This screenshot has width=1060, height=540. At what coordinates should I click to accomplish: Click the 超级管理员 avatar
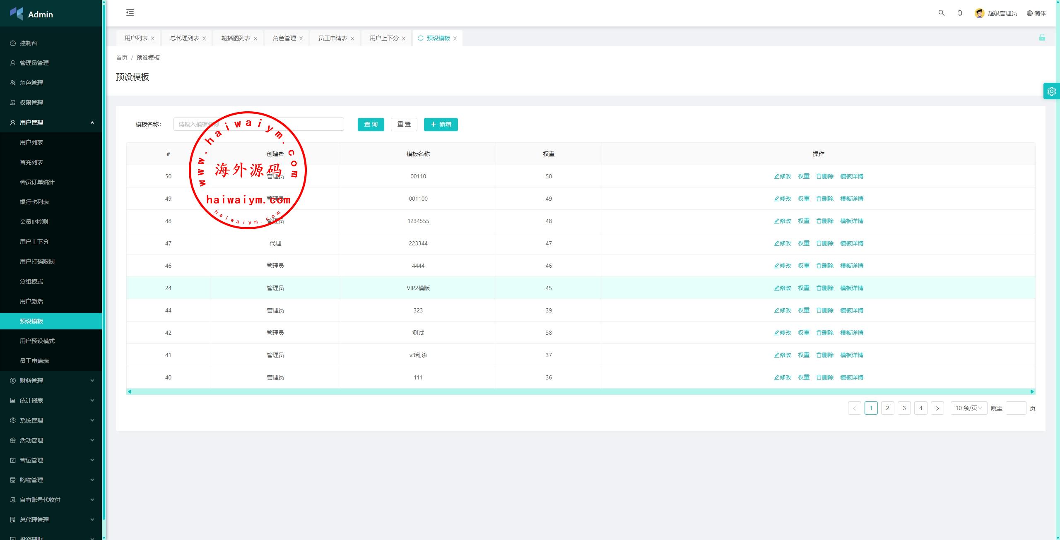tap(979, 13)
